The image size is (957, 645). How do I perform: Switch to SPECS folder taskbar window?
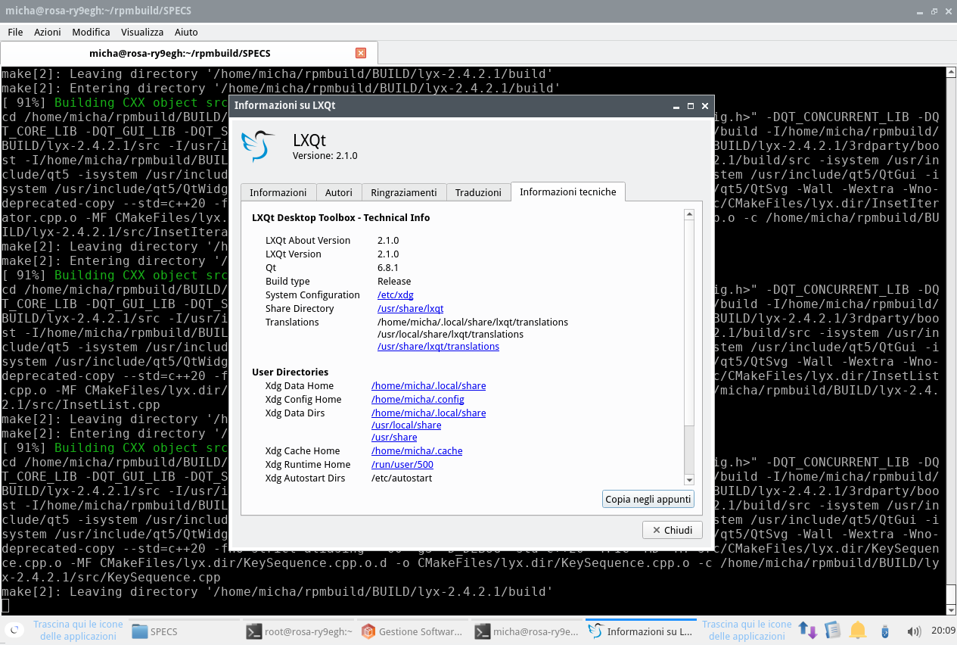[163, 631]
